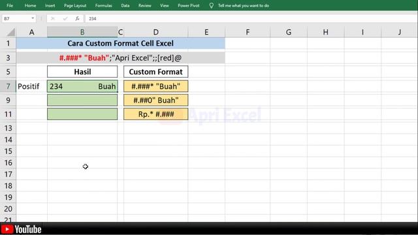The width and height of the screenshot is (418, 235).
Task: Select column C header
Action: 120,32
